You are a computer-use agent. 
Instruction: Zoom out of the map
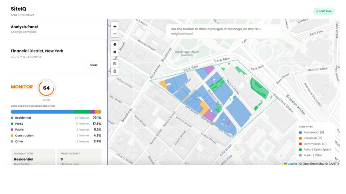click(x=115, y=34)
